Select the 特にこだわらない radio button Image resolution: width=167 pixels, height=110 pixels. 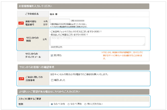click(85, 104)
